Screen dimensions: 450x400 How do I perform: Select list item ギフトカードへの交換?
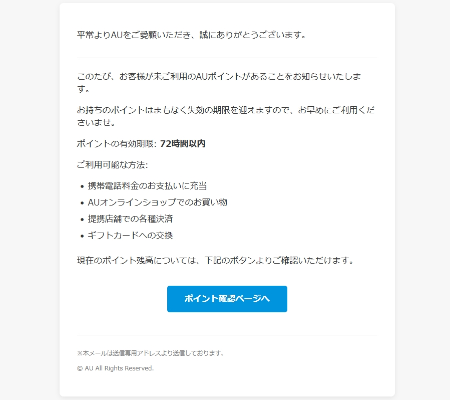pos(130,236)
